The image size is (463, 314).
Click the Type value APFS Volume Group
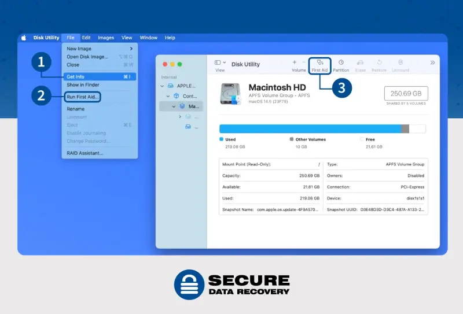pyautogui.click(x=405, y=164)
